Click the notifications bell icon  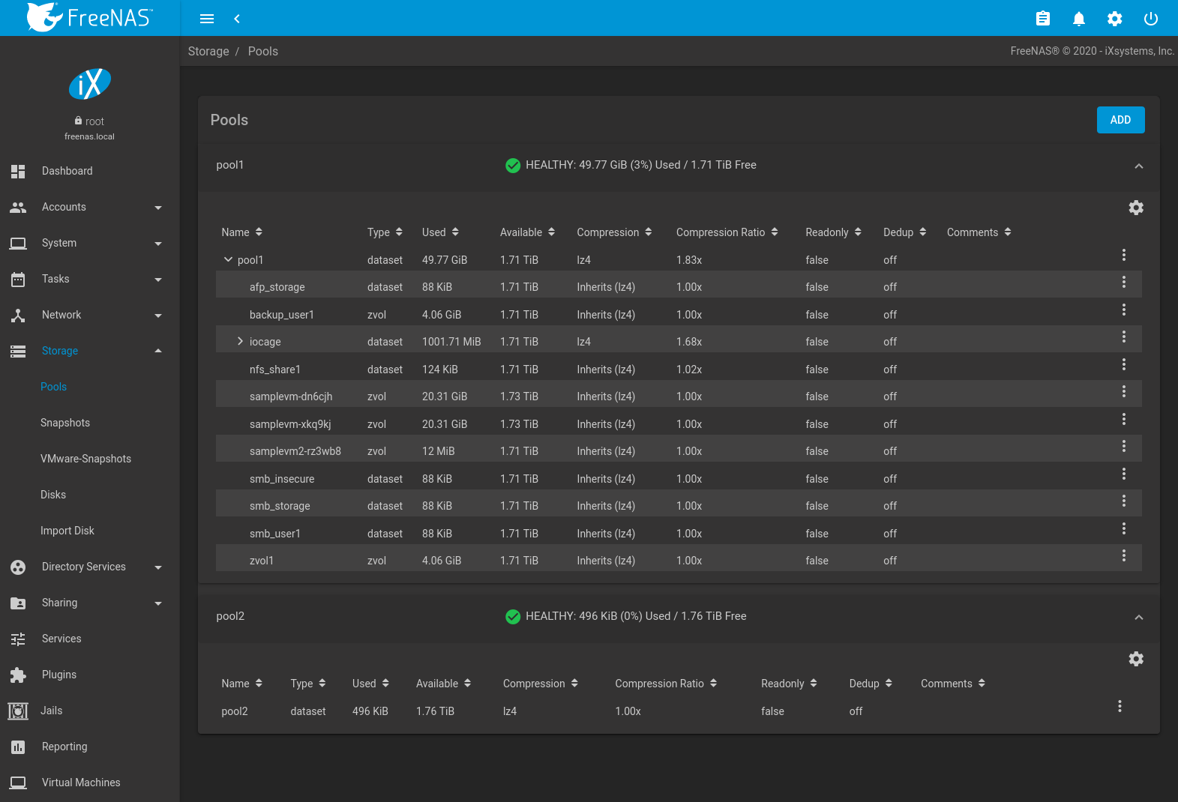(1078, 19)
